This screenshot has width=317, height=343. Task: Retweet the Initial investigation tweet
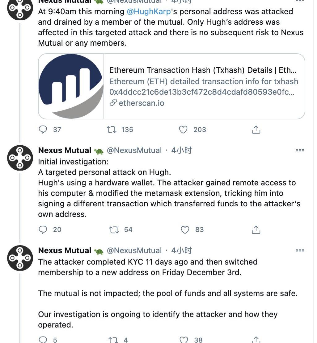pos(114,230)
